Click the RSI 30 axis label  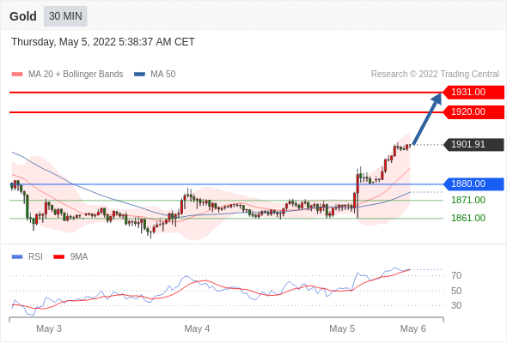coord(456,305)
